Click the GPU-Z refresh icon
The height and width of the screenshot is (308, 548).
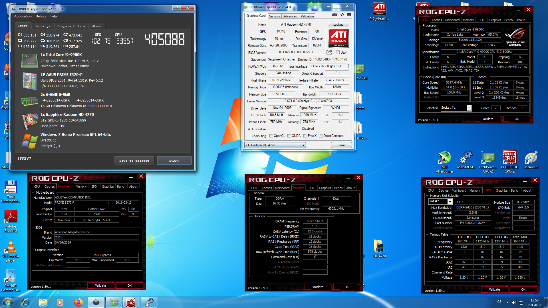342,15
